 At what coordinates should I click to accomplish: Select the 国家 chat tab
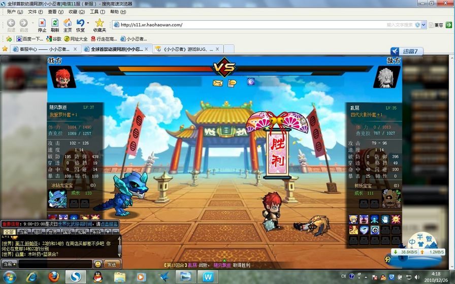tap(67, 232)
